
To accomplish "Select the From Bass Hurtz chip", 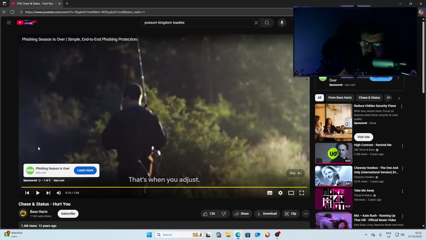I will click(340, 98).
